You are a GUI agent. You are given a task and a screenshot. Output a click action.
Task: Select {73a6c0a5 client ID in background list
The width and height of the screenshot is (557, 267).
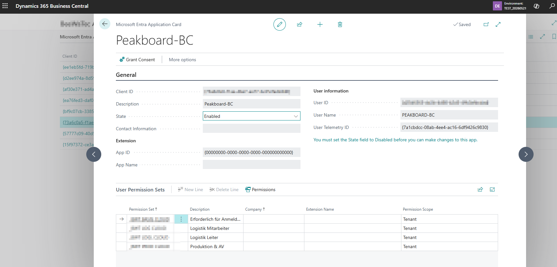click(x=78, y=122)
